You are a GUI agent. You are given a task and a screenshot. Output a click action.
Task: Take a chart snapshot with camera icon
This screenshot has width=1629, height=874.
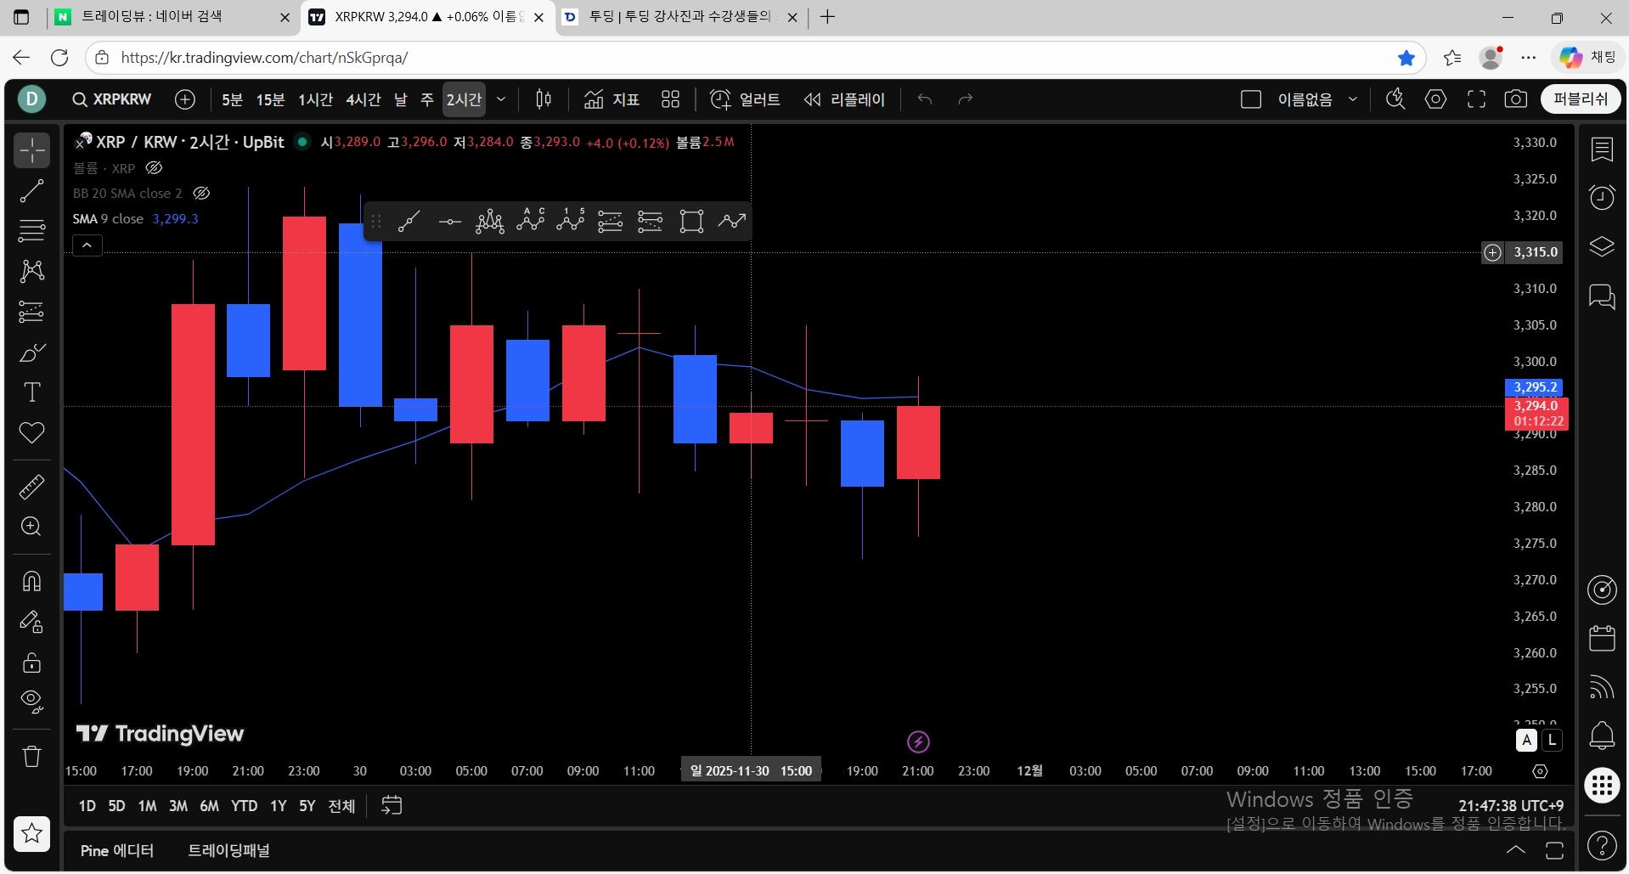pyautogui.click(x=1516, y=99)
